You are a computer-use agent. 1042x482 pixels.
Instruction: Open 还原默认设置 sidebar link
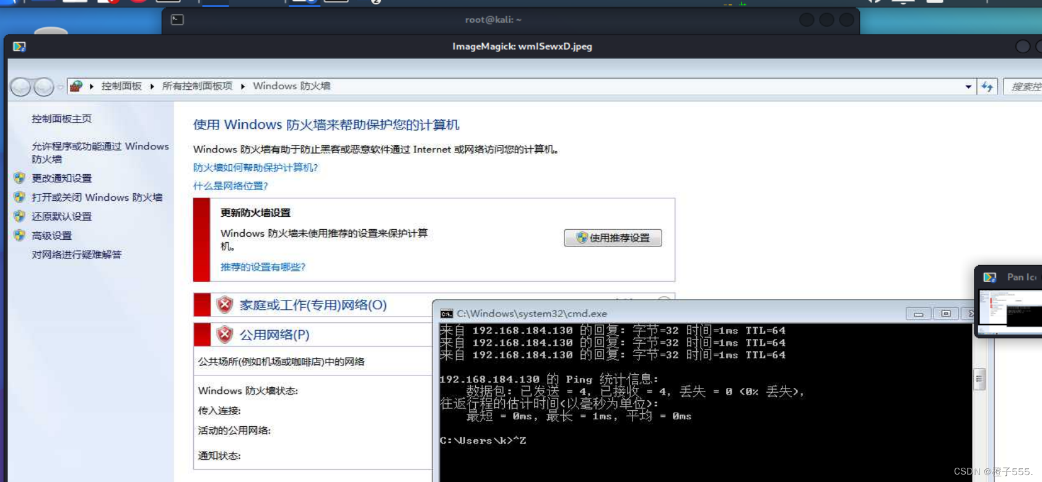[x=61, y=216]
